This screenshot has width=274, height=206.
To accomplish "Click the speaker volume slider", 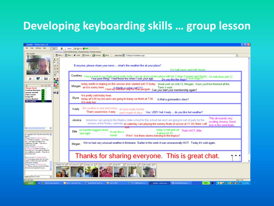I will click(x=79, y=49).
